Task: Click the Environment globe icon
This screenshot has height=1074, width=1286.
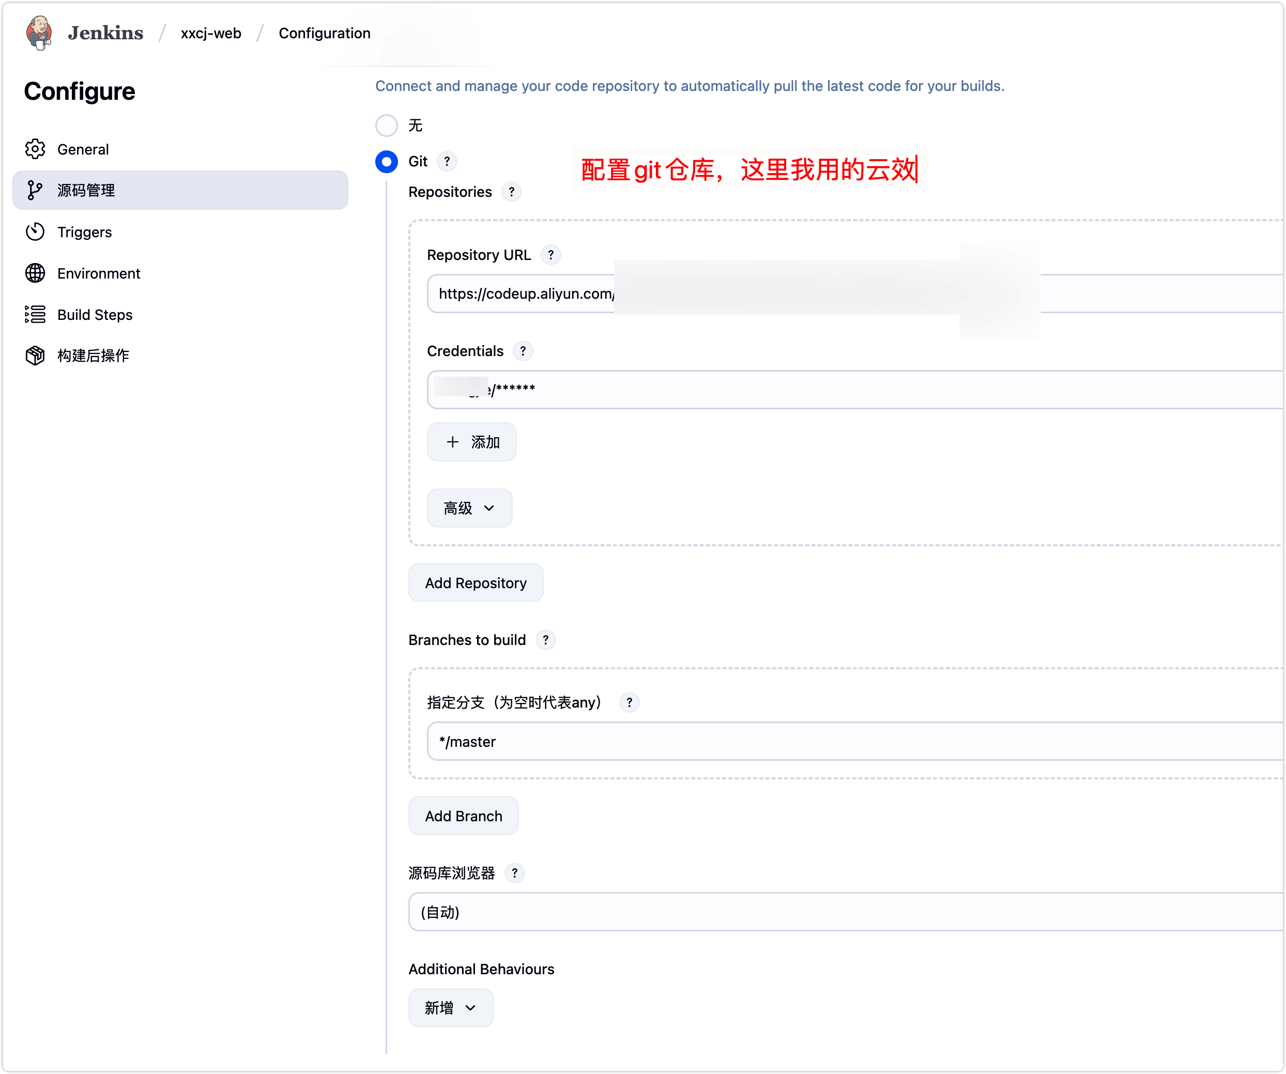Action: click(x=35, y=273)
